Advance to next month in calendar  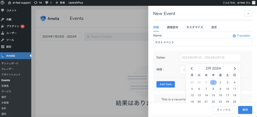point(235,69)
